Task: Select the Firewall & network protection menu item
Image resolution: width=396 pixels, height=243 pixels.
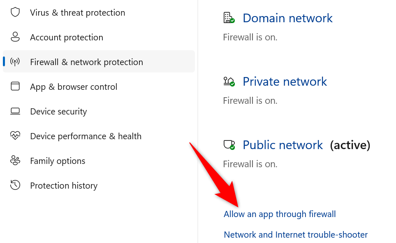Action: click(x=86, y=61)
